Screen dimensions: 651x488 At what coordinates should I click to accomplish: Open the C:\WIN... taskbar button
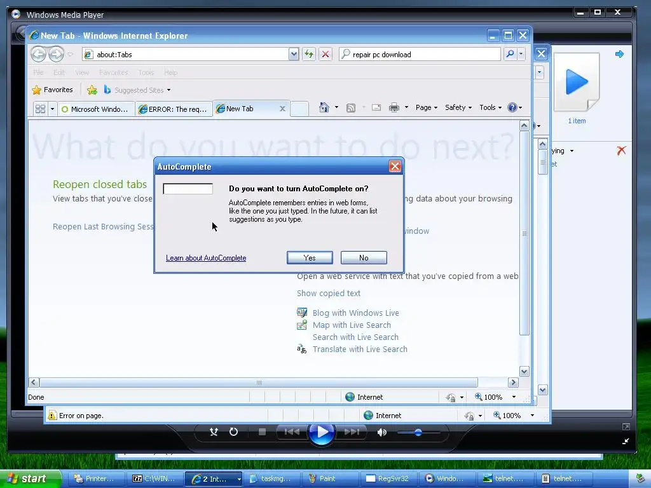155,478
